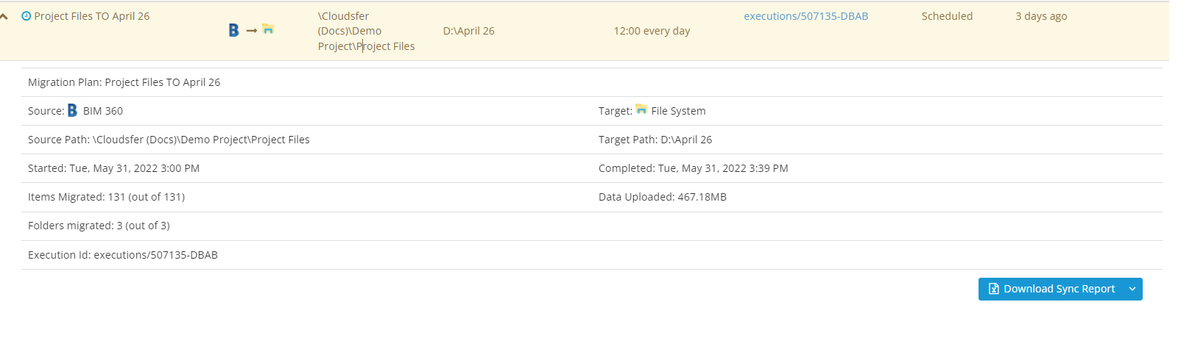Image resolution: width=1181 pixels, height=338 pixels.
Task: Click the Execution Id detail line
Action: [x=123, y=255]
